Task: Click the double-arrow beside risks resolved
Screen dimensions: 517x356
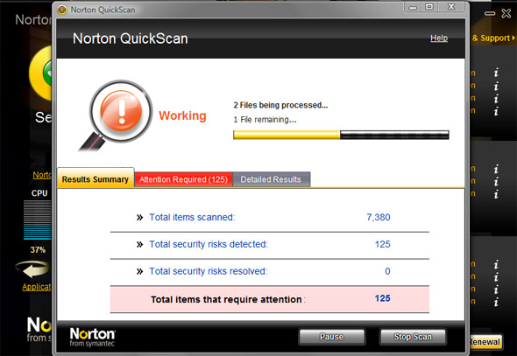Action: point(140,271)
